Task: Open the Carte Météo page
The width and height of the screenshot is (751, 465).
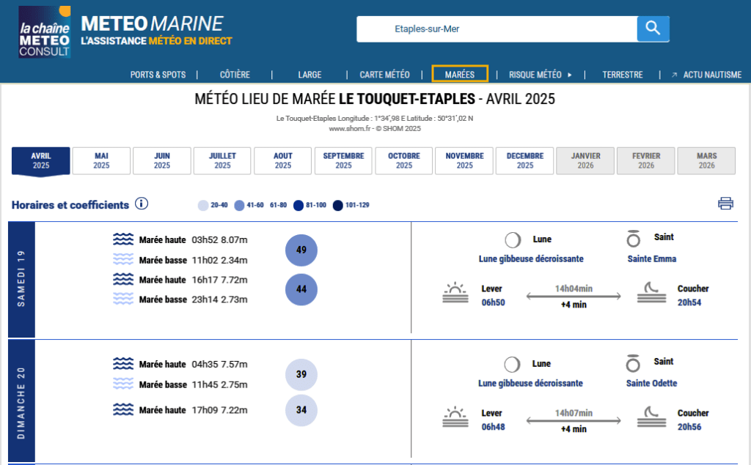Action: pyautogui.click(x=384, y=75)
